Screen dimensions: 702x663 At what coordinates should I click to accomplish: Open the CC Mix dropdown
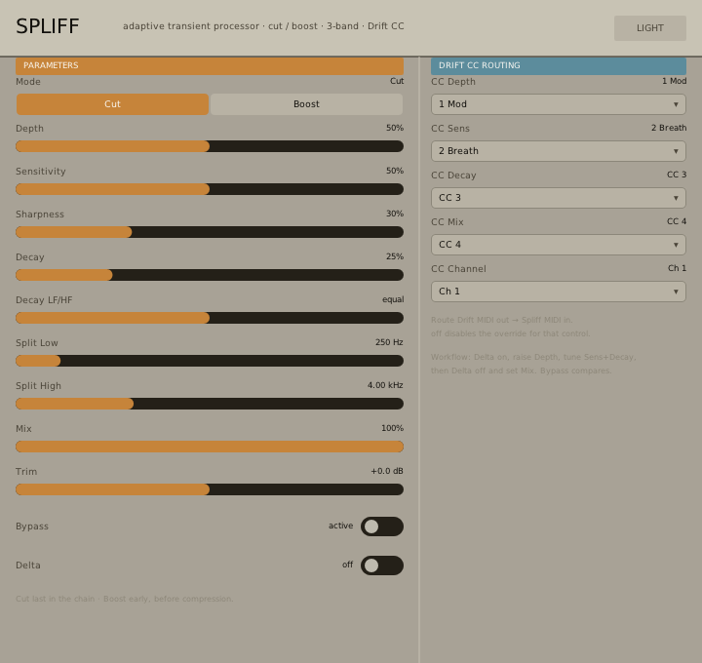pyautogui.click(x=559, y=245)
